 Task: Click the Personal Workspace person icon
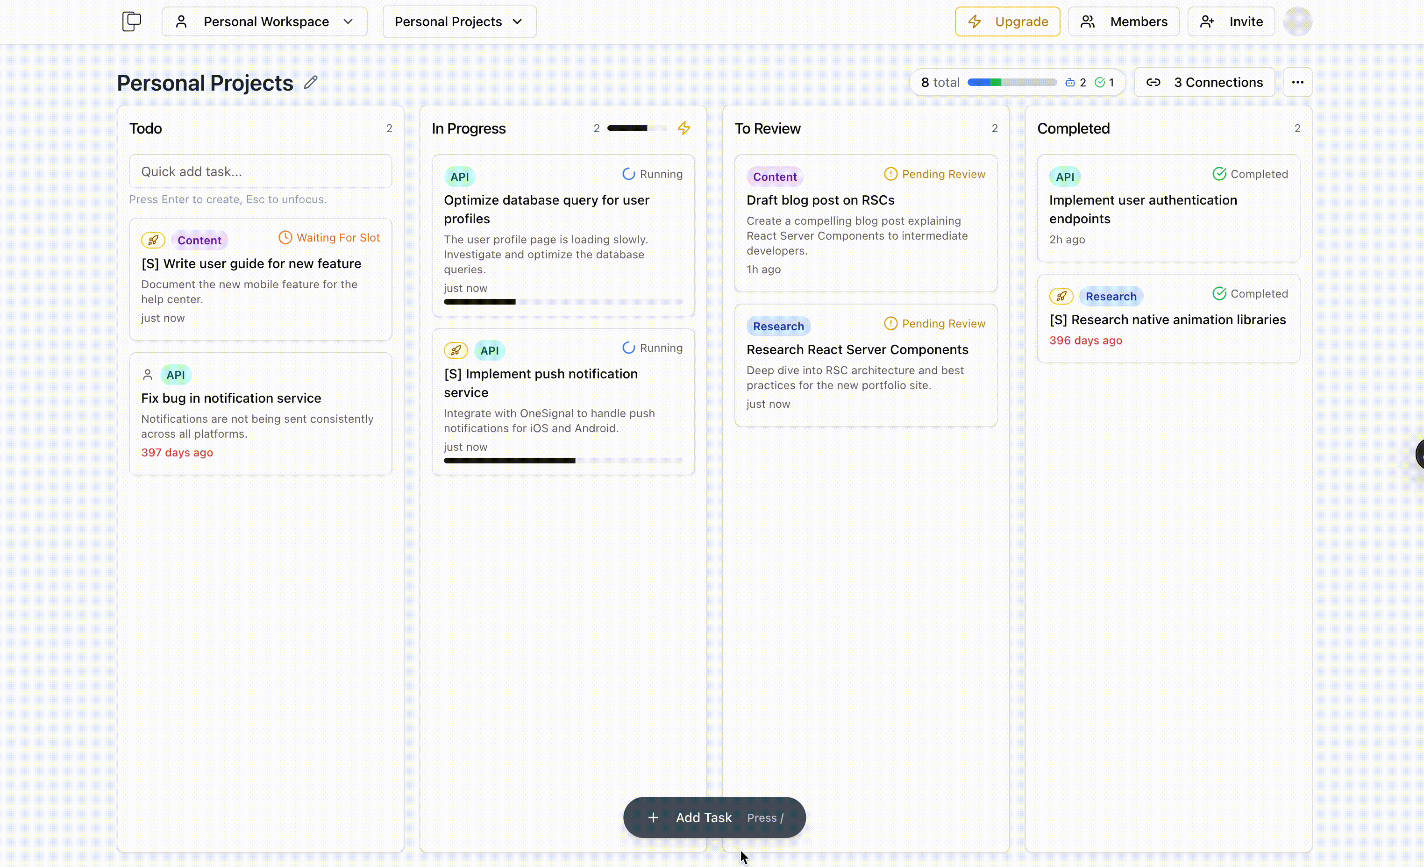(x=181, y=21)
